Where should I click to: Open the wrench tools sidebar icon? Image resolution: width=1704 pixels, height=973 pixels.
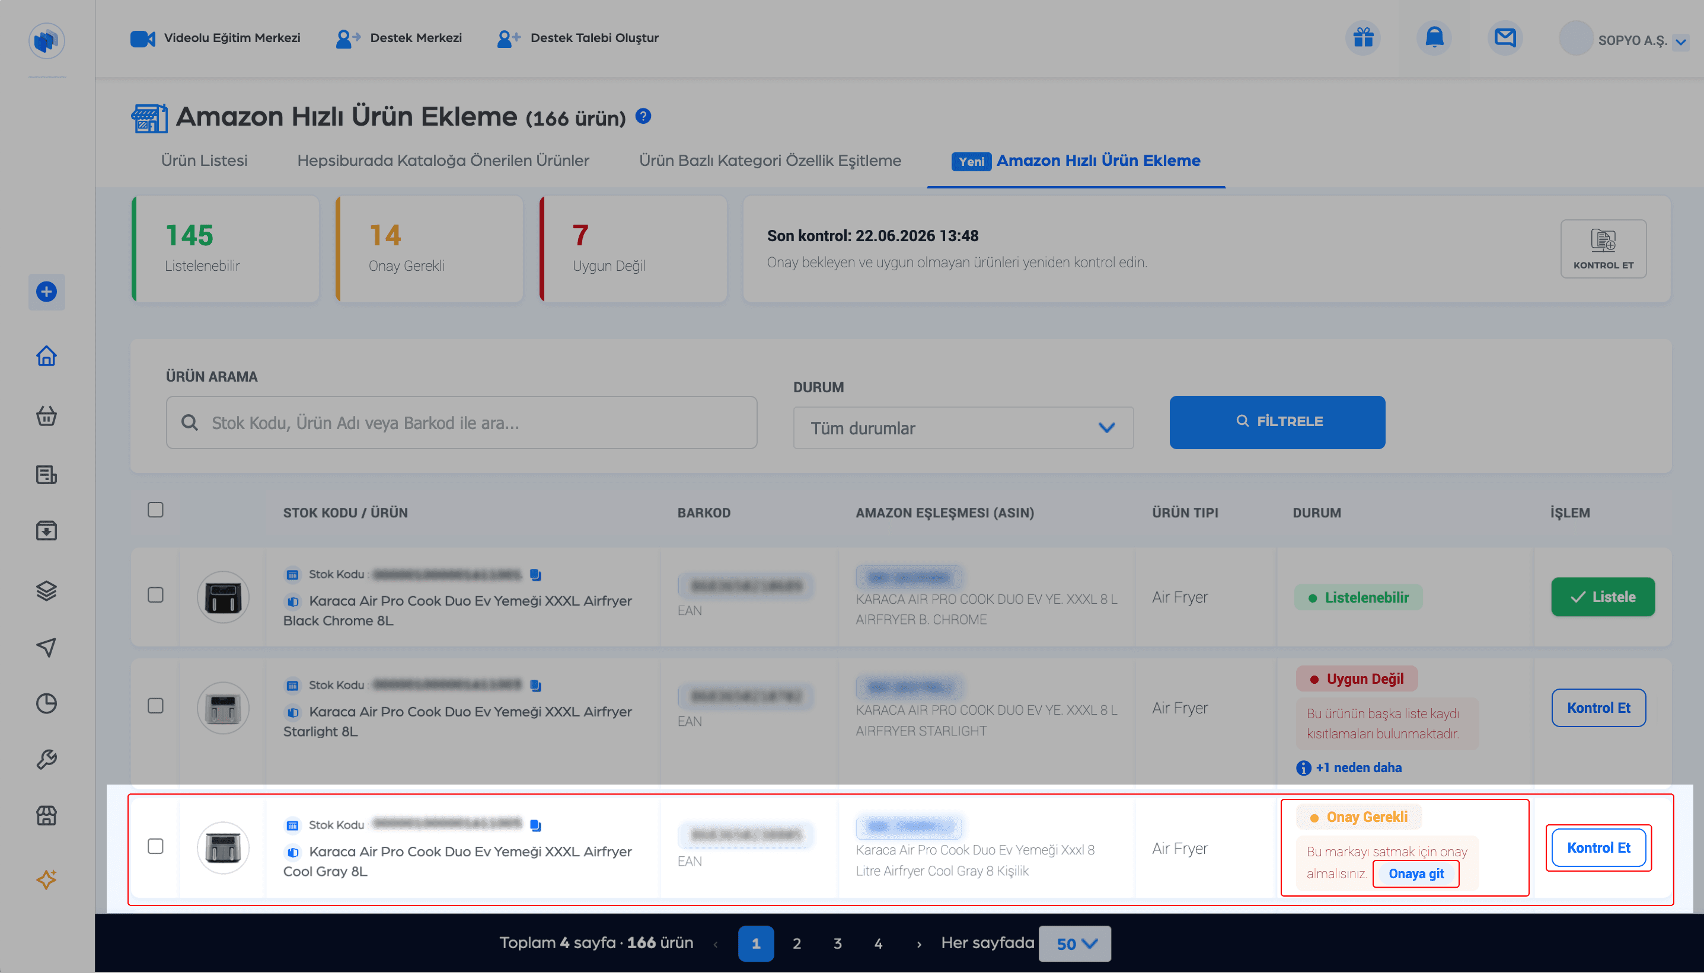[x=46, y=760]
